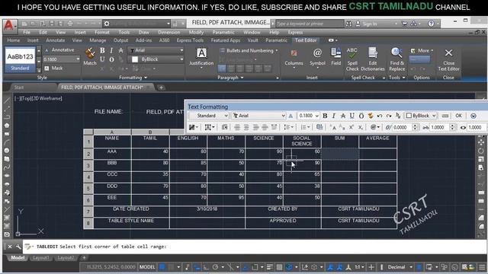Click the command line customize wrench icon
This screenshot has width=488, height=274.
[x=18, y=247]
